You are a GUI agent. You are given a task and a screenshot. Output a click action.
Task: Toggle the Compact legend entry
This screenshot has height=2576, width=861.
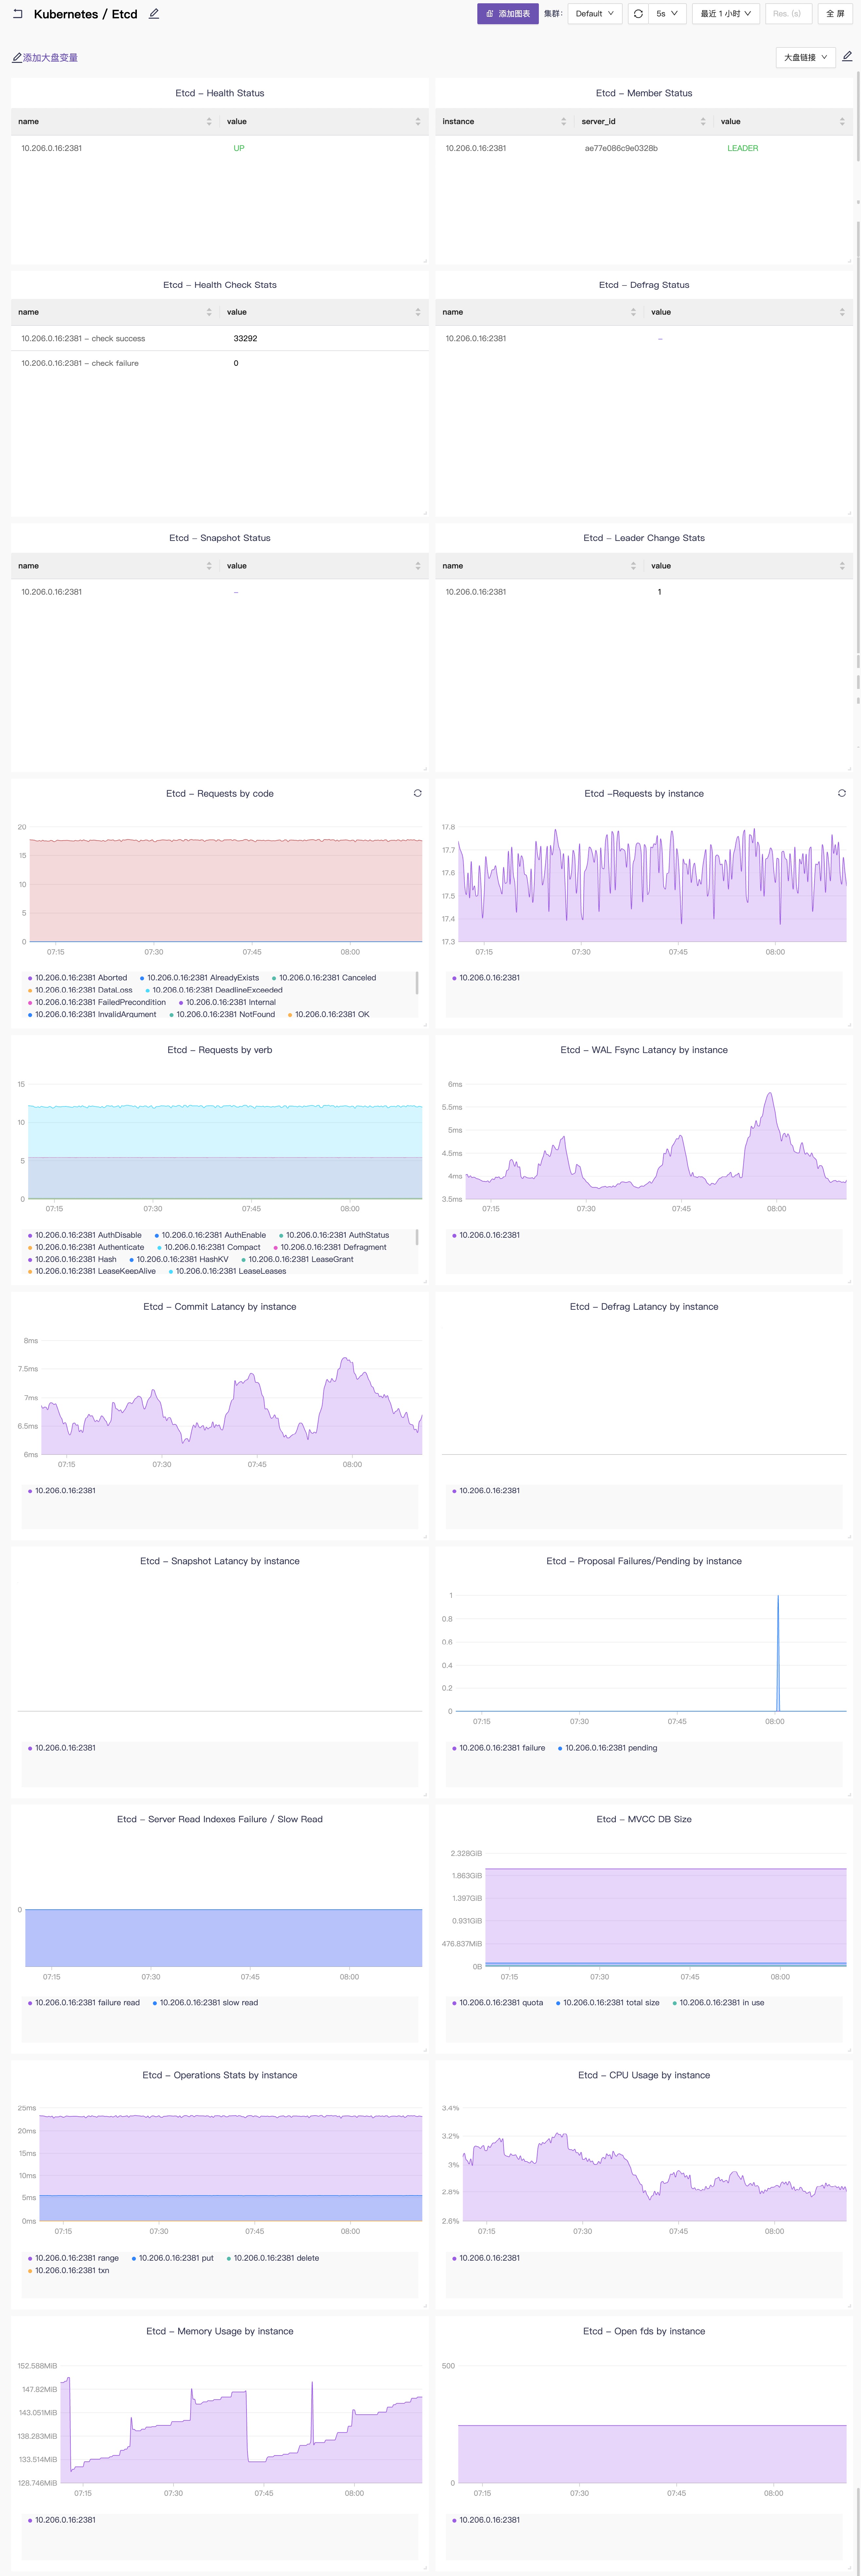point(209,1247)
